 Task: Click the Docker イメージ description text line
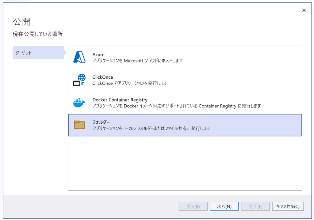(x=177, y=106)
